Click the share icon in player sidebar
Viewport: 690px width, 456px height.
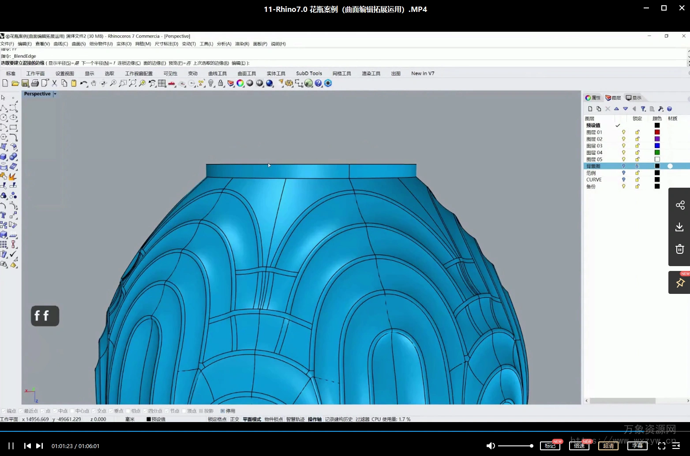point(679,205)
